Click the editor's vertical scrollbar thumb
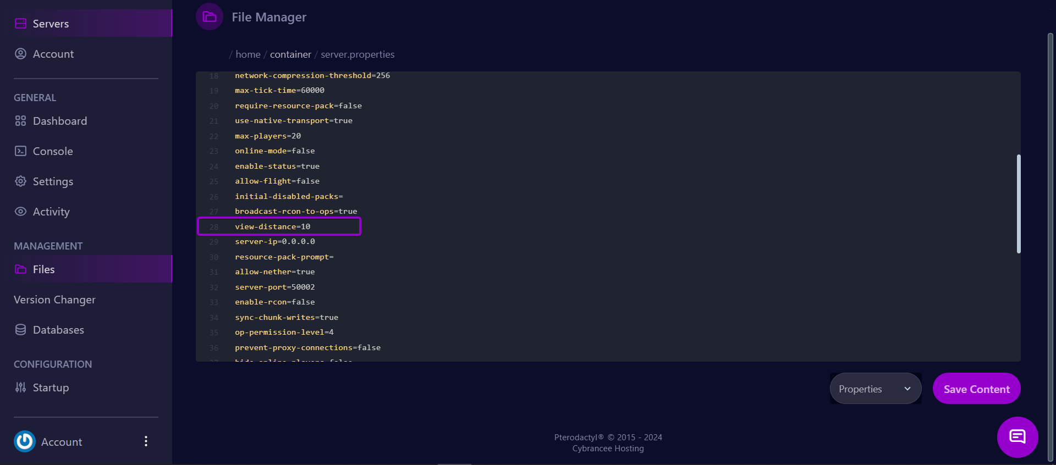 1019,203
